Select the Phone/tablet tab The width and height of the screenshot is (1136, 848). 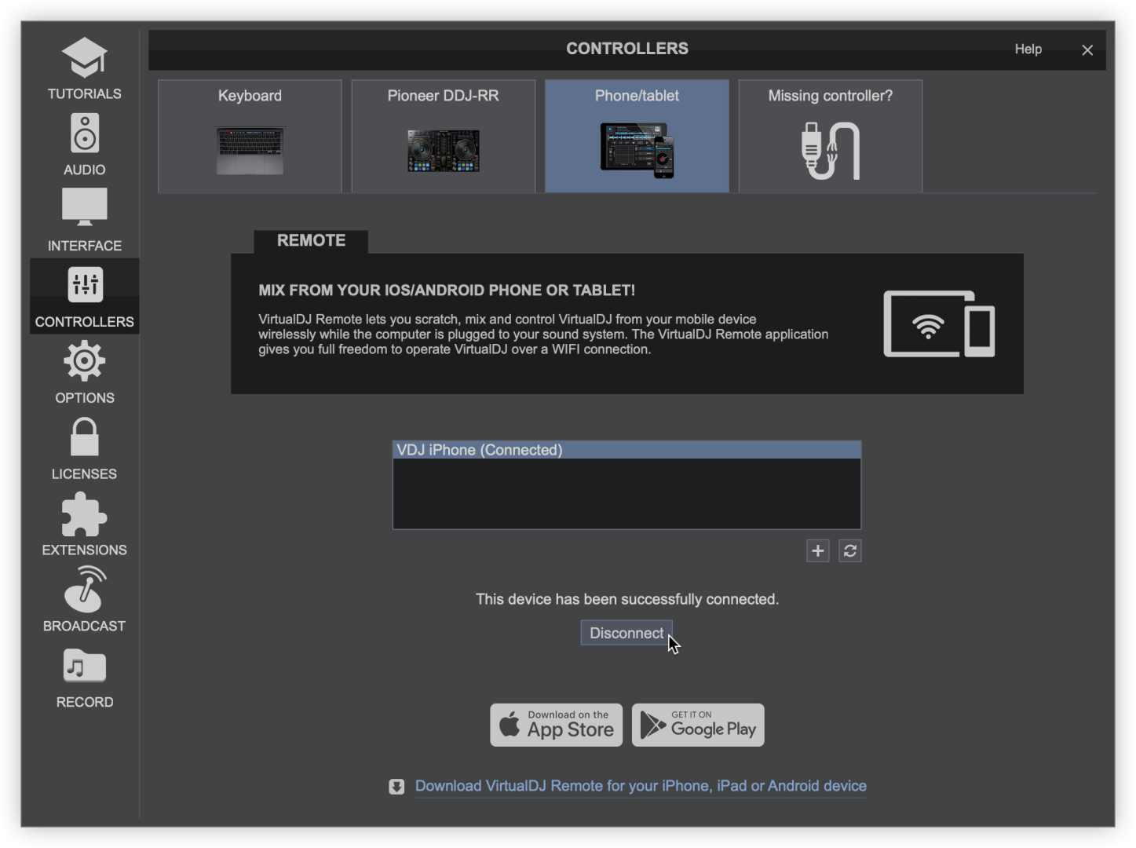(x=637, y=136)
